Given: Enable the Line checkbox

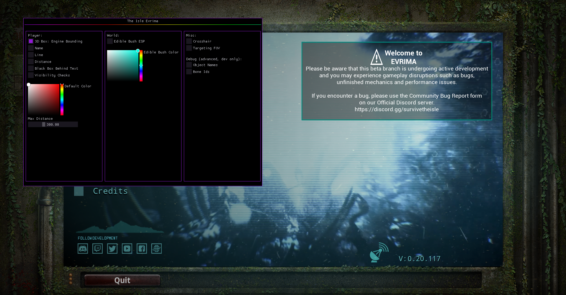Looking at the screenshot, I should click(31, 55).
